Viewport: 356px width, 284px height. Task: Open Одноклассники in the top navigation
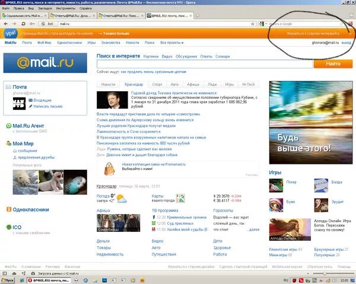pyautogui.click(x=69, y=43)
